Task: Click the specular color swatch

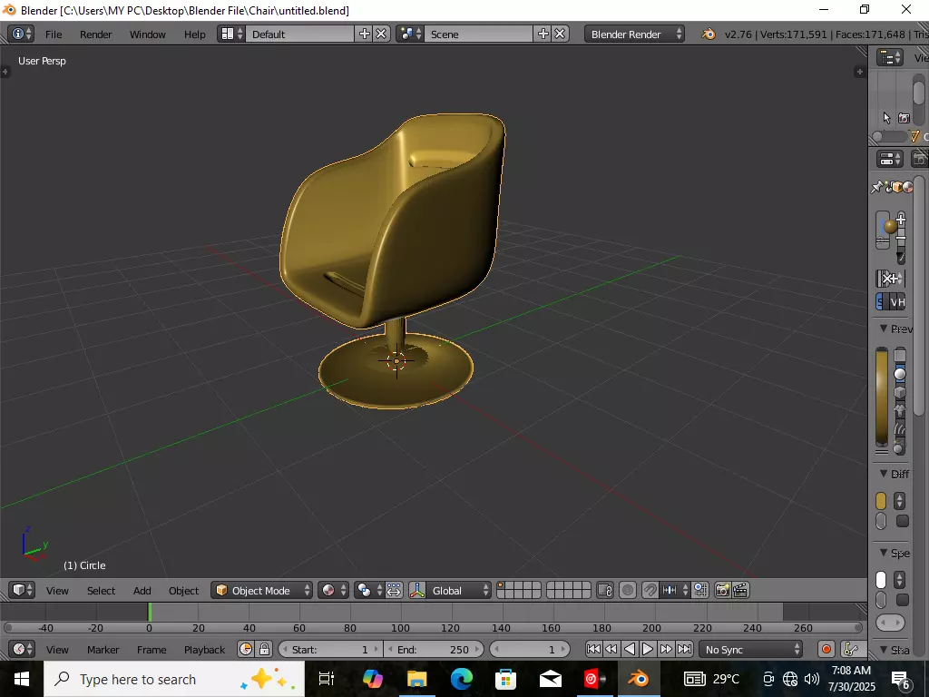Action: tap(881, 580)
